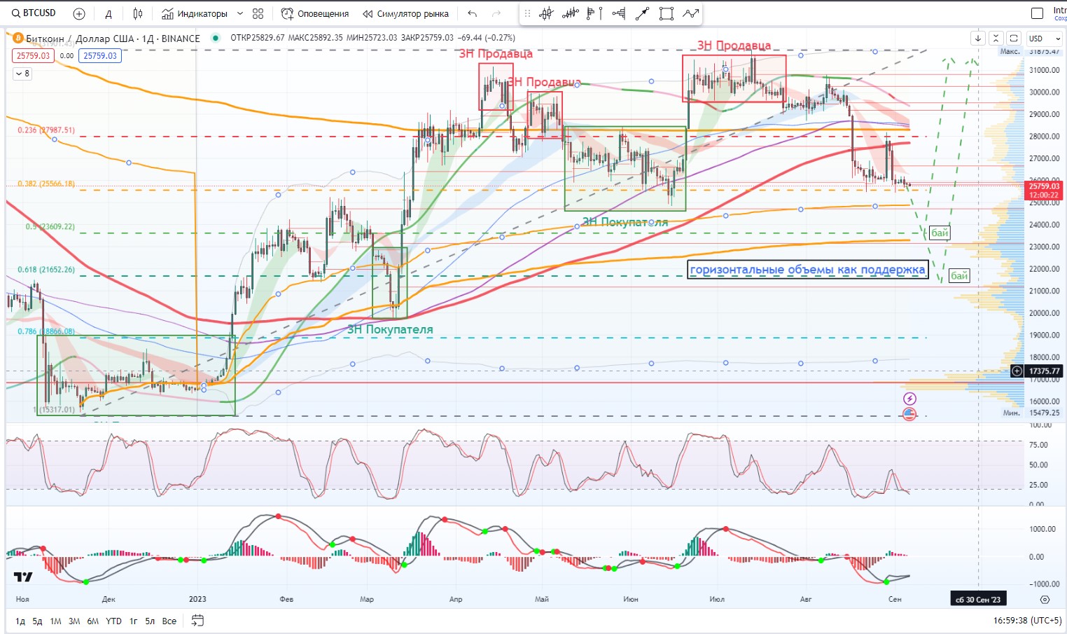
Task: Select anchored volume profile tool in favorites
Action: 618,13
